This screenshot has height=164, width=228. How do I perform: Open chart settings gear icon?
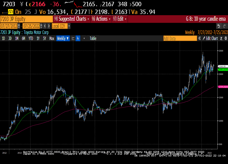coord(226,38)
